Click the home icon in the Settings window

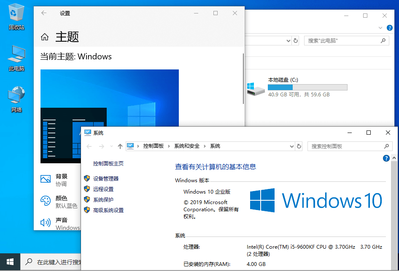click(44, 37)
